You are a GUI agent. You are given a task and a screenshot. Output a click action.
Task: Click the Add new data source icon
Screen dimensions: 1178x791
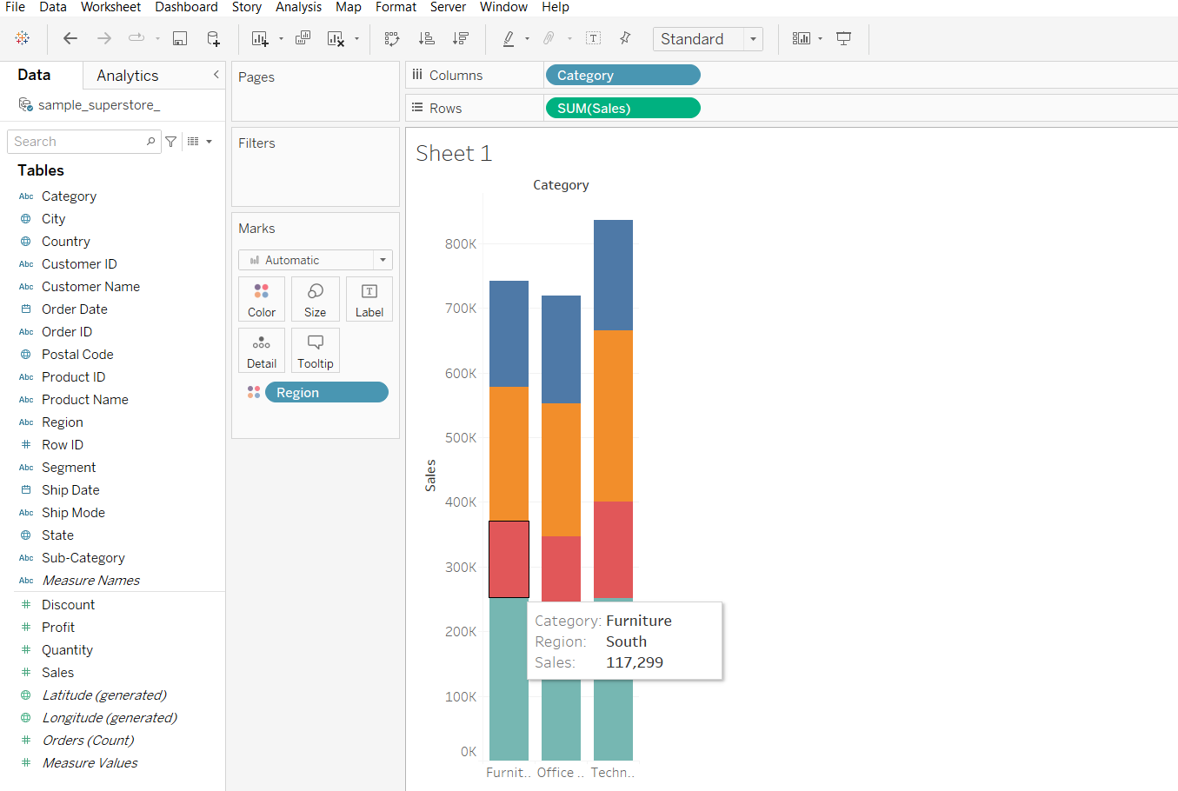213,38
